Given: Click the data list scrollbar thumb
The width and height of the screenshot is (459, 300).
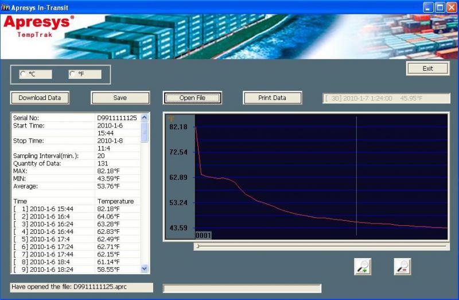Looking at the screenshot, I should pyautogui.click(x=145, y=132).
